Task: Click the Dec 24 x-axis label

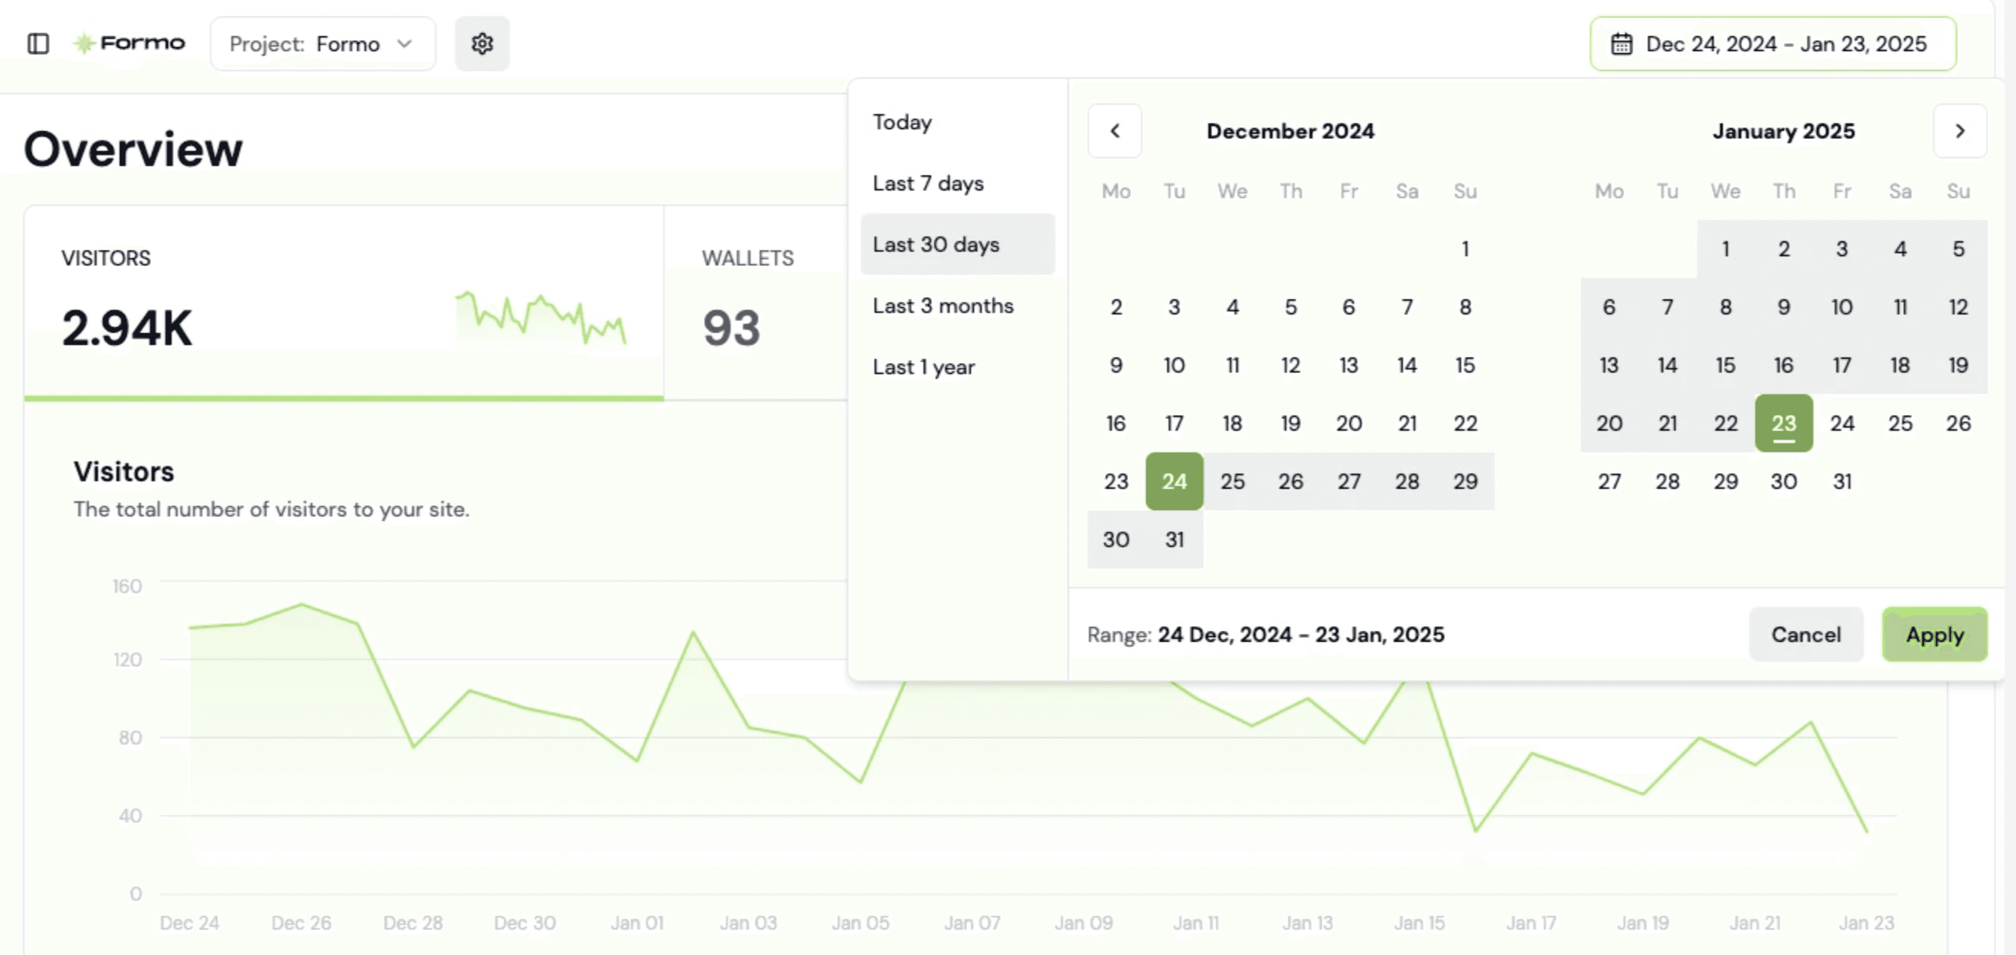Action: [x=189, y=923]
